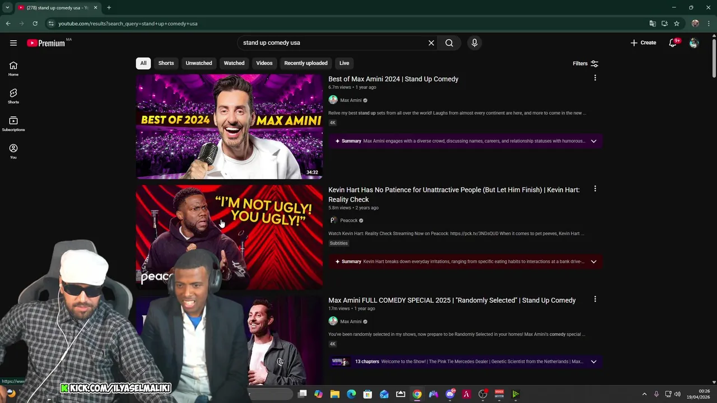Open YouTube notifications bell

pos(673,43)
